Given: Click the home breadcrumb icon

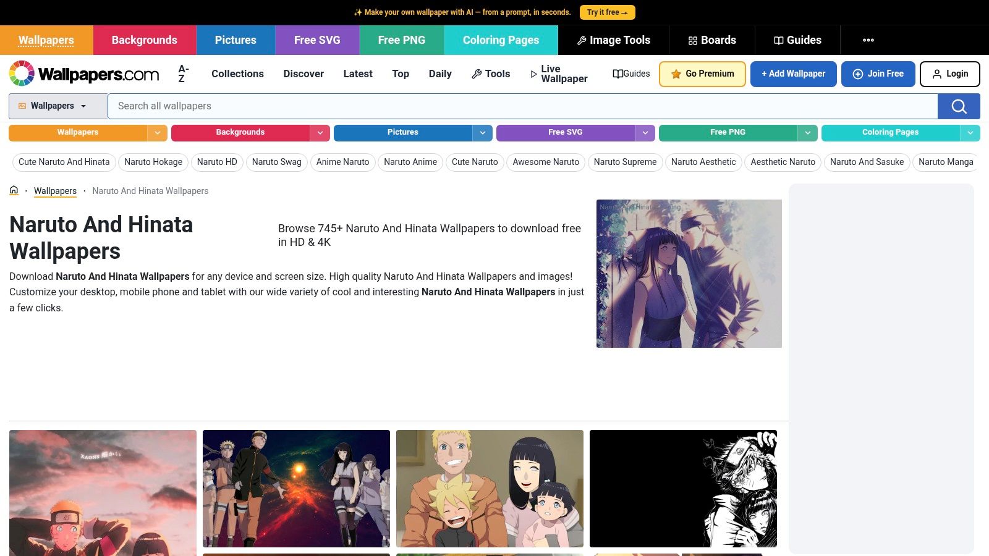Looking at the screenshot, I should (14, 190).
